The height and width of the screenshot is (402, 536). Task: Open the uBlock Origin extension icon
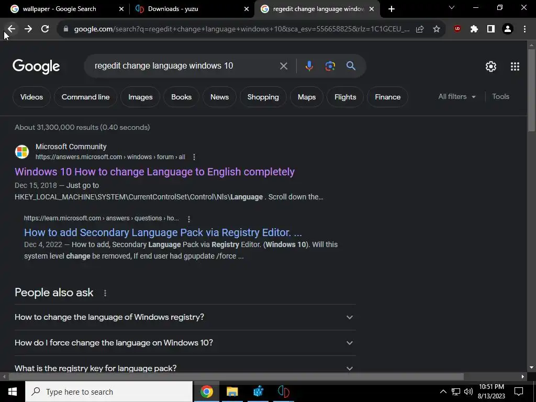pos(457,29)
